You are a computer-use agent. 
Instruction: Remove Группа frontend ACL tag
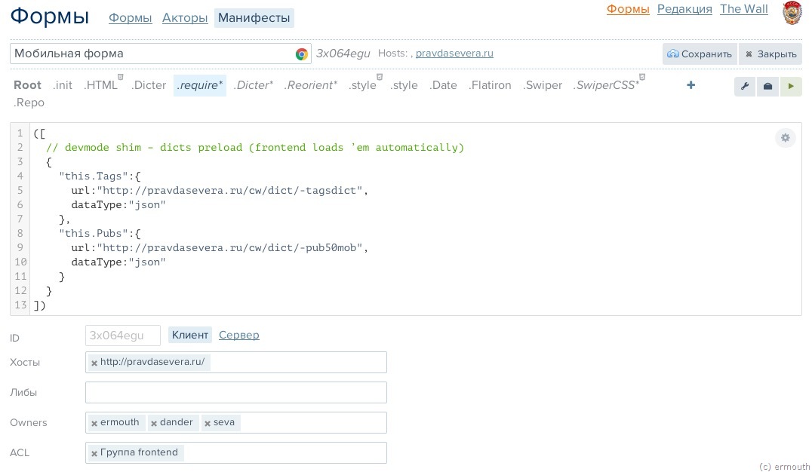(x=94, y=453)
